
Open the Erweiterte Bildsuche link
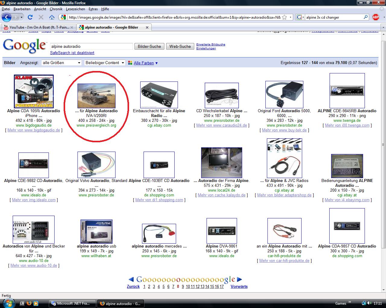coord(211,45)
